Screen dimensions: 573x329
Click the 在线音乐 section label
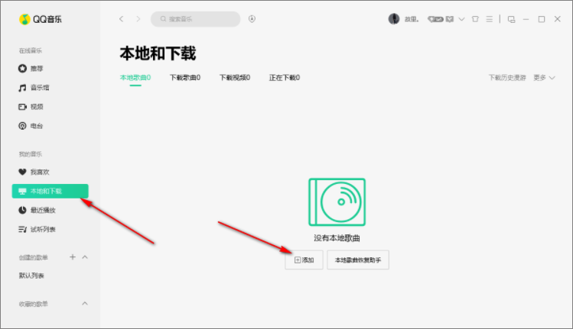pyautogui.click(x=31, y=50)
